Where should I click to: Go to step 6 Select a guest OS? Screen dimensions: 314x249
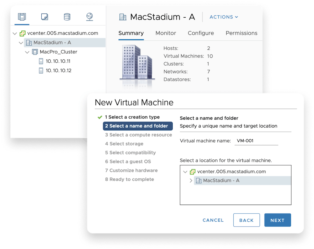click(128, 161)
